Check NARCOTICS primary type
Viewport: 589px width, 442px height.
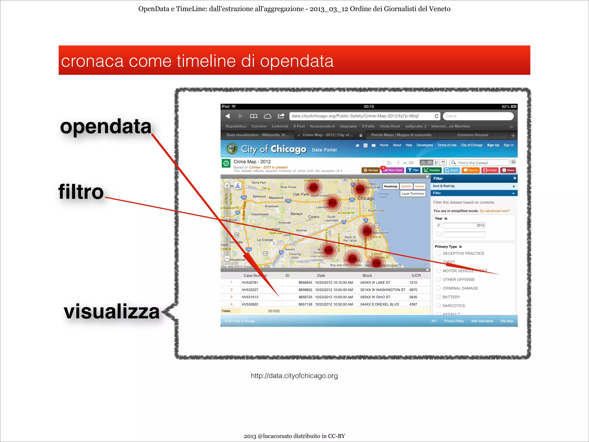(x=439, y=305)
